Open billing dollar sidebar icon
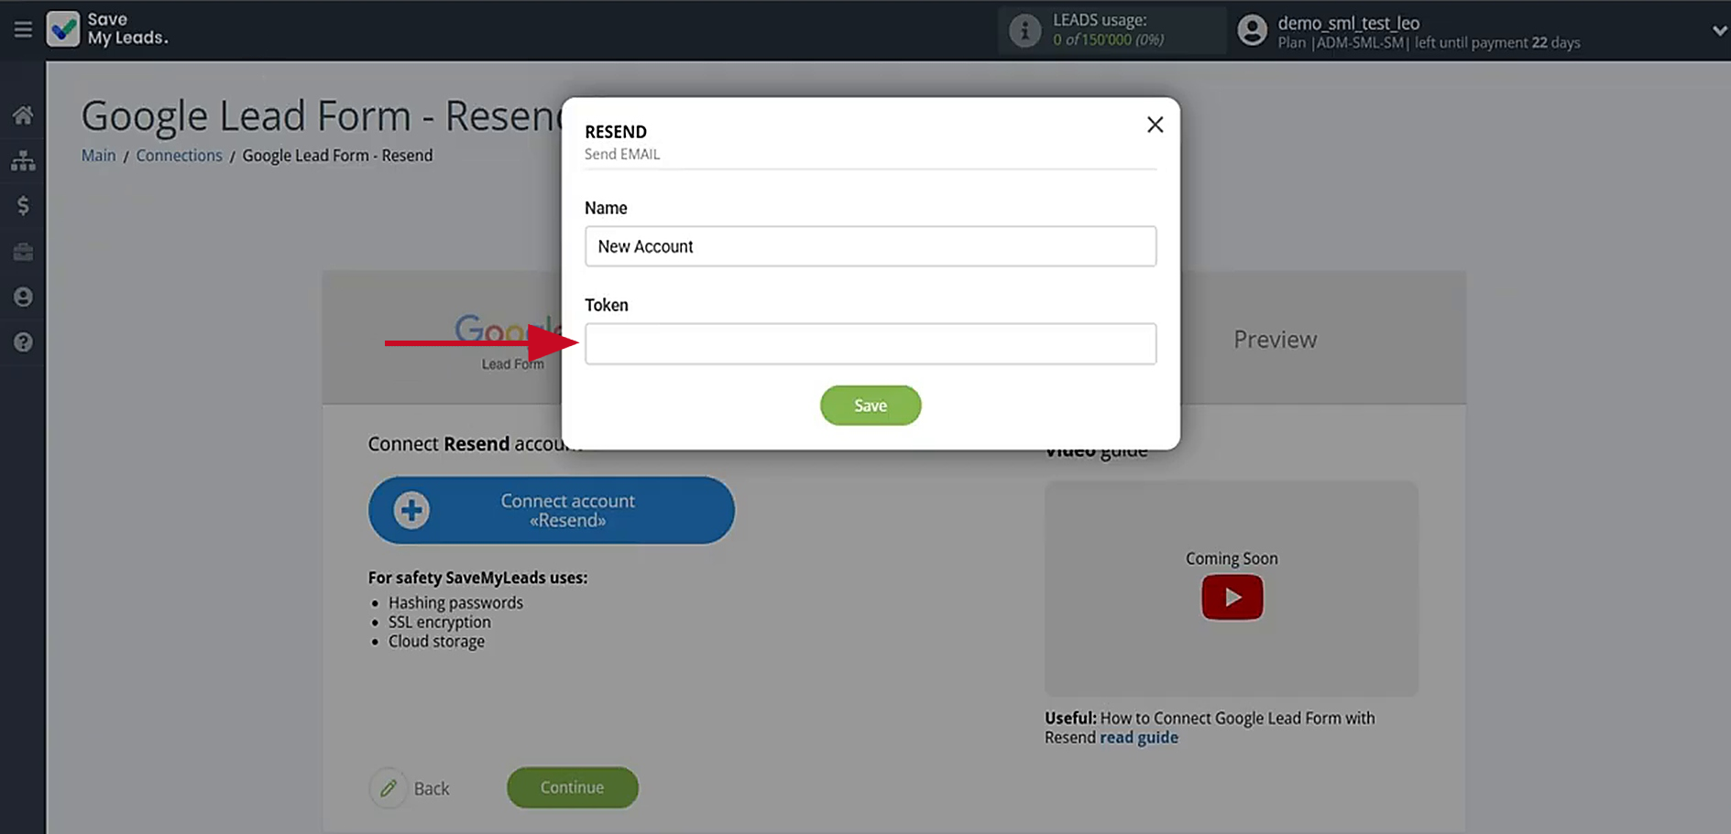The height and width of the screenshot is (834, 1731). (23, 205)
